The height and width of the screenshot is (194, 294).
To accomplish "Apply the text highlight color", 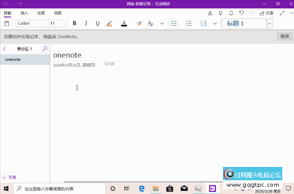I will pos(109,24).
